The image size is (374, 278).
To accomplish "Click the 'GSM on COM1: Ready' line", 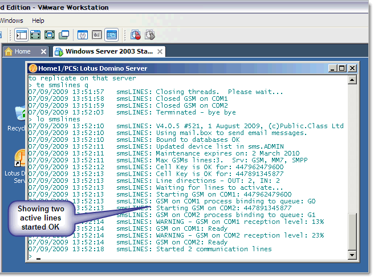I will point(192,229).
